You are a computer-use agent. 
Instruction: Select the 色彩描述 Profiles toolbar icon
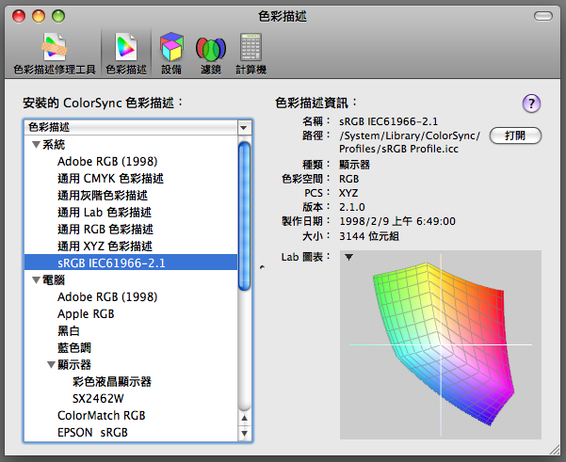tap(126, 54)
